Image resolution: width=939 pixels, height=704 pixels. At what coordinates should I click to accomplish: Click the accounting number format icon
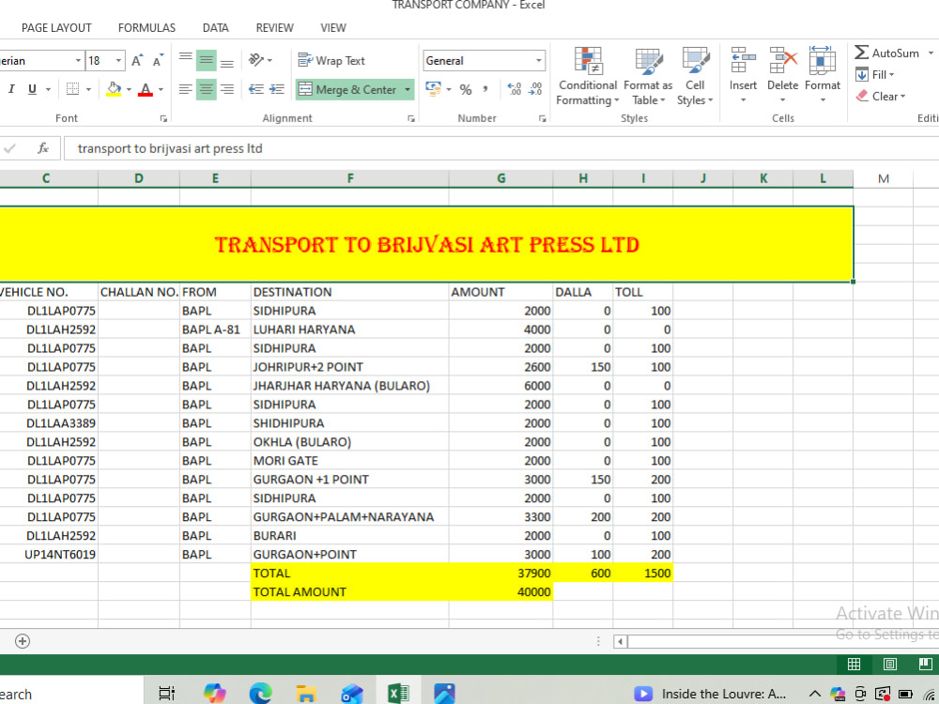coord(433,89)
